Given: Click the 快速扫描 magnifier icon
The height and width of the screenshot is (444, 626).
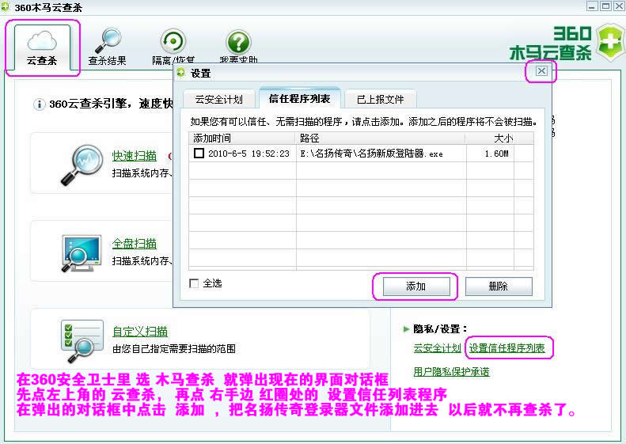Looking at the screenshot, I should tap(82, 165).
